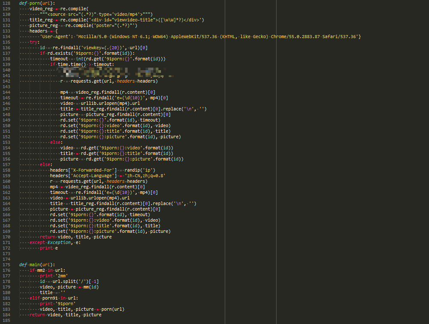
Task: Click 'return video, title, picture' on line 170
Action: pos(76,237)
